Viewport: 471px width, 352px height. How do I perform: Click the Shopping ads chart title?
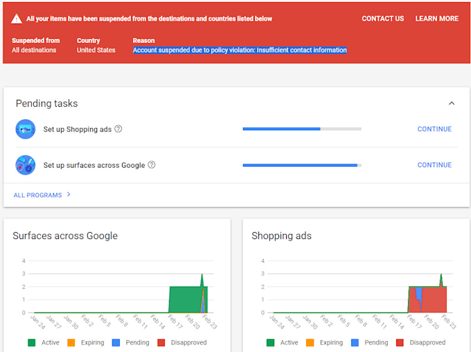[281, 236]
